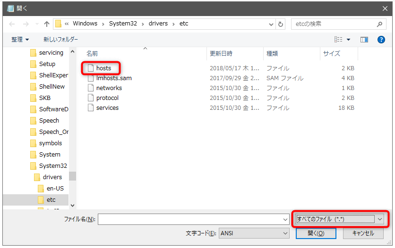Open the help question mark icon
Screen dimensions: 395x248
381,40
